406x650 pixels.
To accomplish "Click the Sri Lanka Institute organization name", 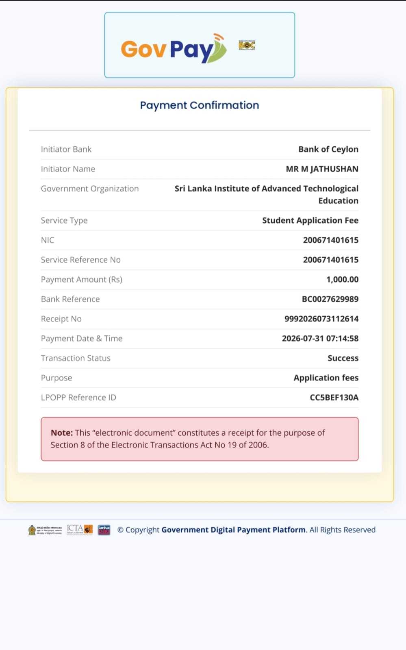I will [x=267, y=195].
